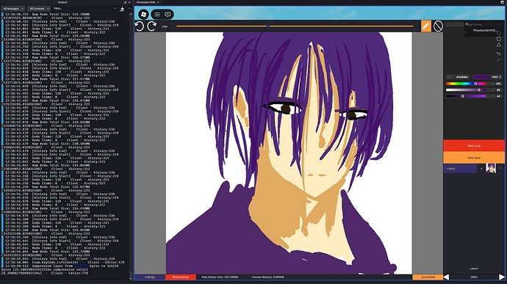Undo with the large counter-clockwise arrow
This screenshot has height=284, width=507.
(x=140, y=26)
